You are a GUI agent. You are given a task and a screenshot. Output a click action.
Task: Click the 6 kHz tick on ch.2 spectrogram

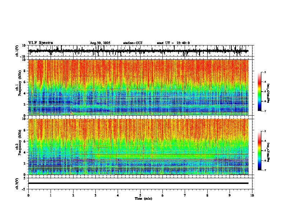(x=25, y=141)
